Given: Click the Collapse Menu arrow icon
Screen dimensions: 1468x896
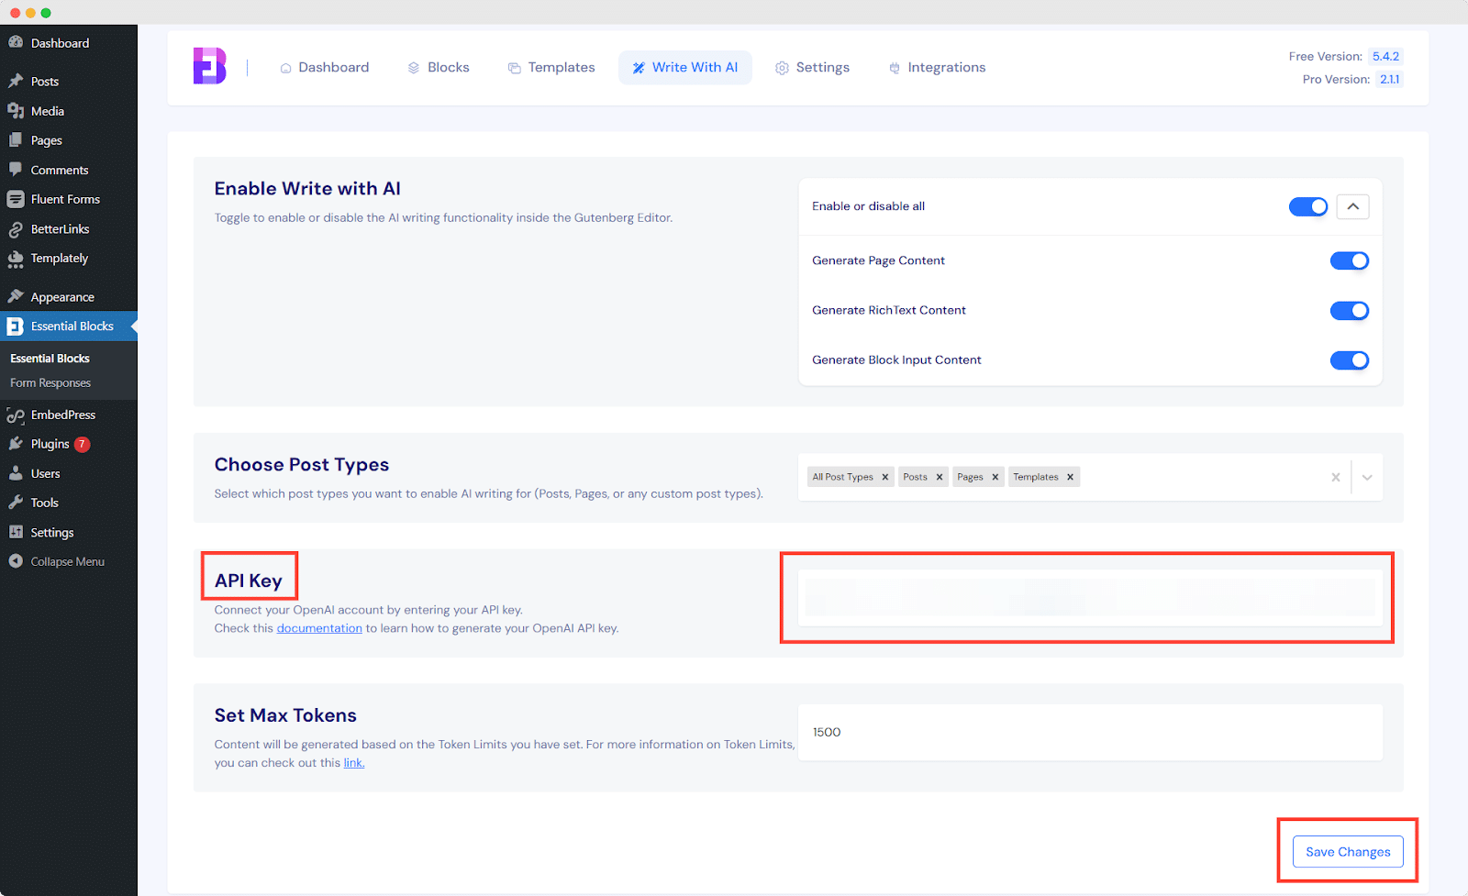Looking at the screenshot, I should point(16,561).
